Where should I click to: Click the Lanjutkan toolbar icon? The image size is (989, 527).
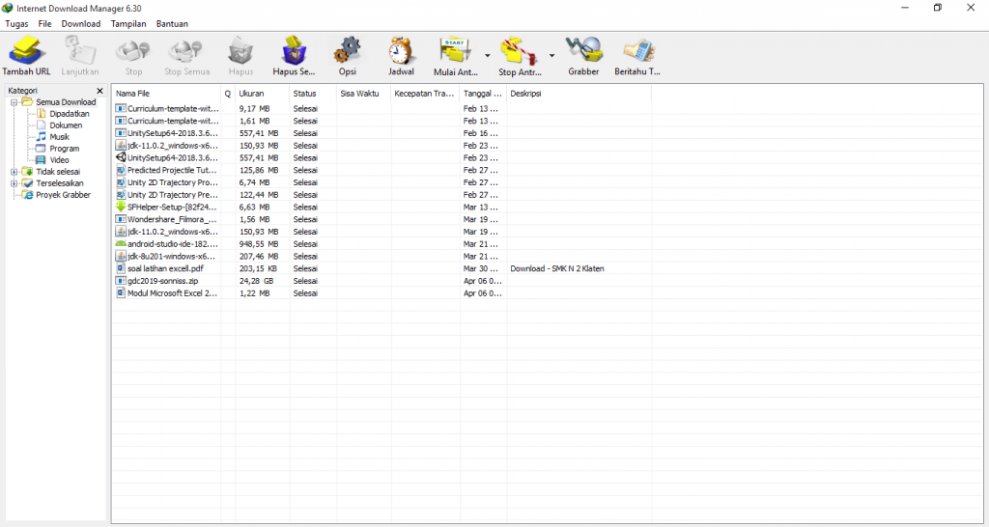80,50
